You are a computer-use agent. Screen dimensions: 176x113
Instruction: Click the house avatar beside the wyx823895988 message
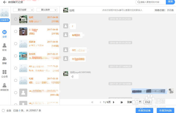tap(66, 73)
